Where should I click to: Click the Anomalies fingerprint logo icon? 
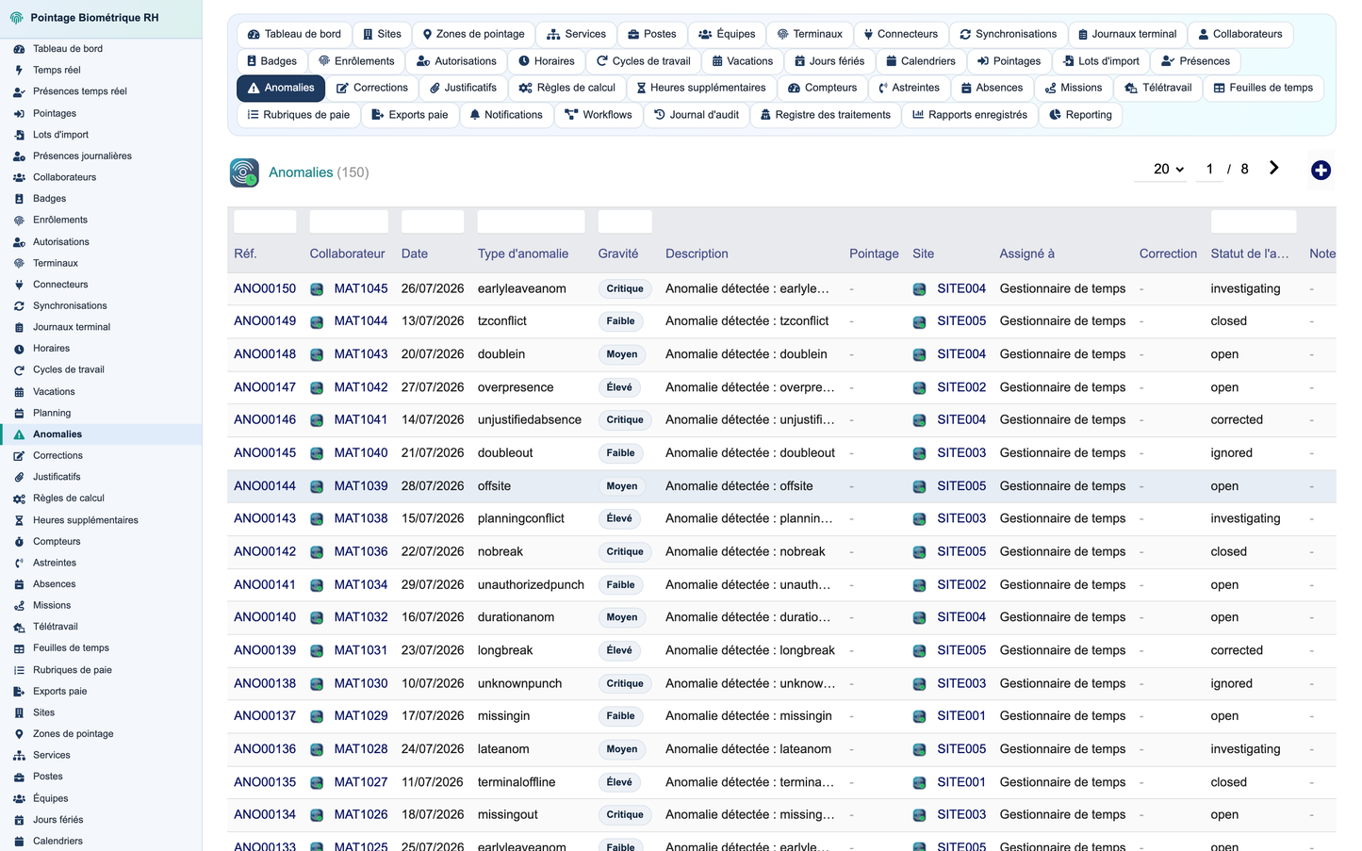pyautogui.click(x=244, y=172)
